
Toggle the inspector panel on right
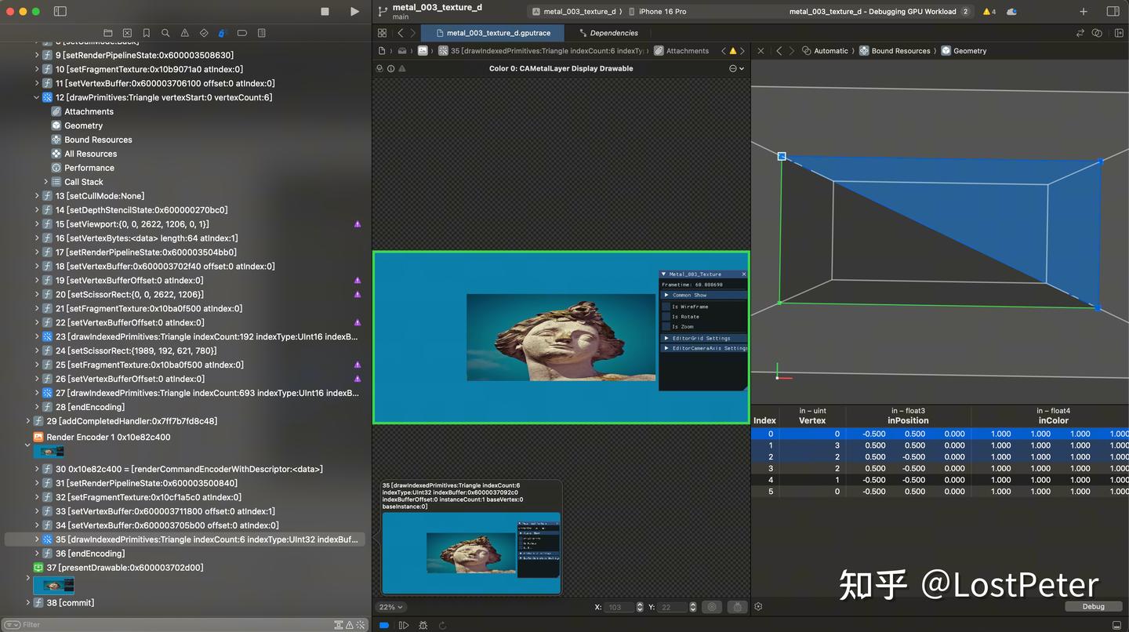[x=1113, y=11]
